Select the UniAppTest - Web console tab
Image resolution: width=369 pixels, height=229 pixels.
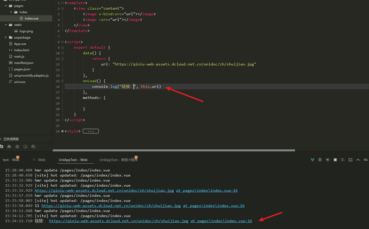tap(73, 160)
